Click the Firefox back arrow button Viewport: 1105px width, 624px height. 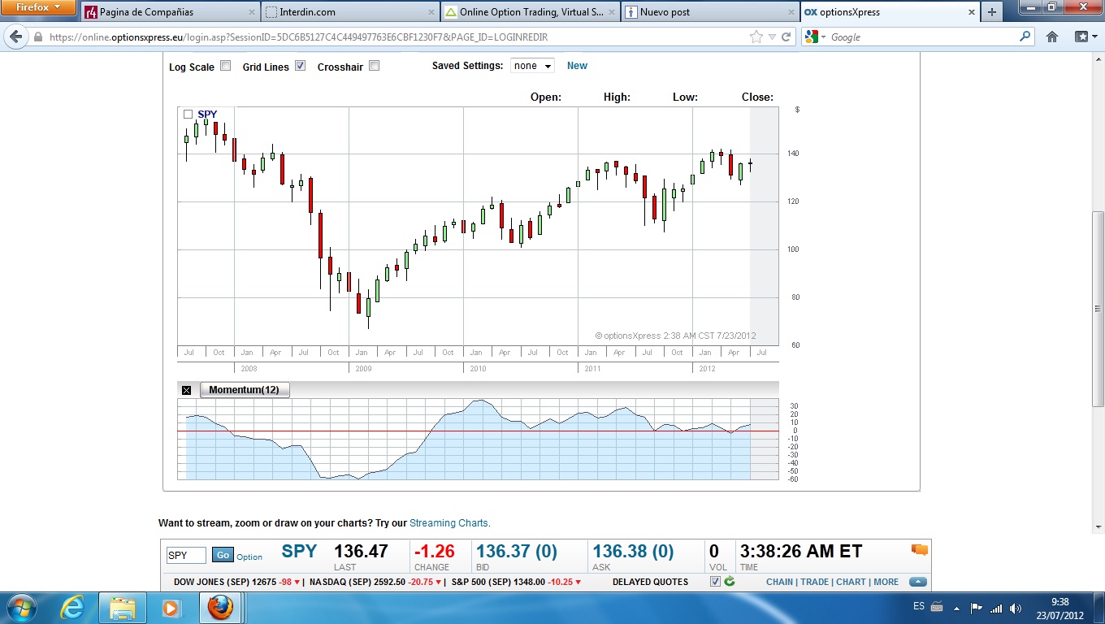point(16,37)
